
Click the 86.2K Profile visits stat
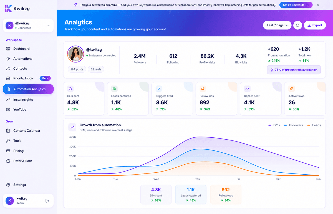[207, 59]
